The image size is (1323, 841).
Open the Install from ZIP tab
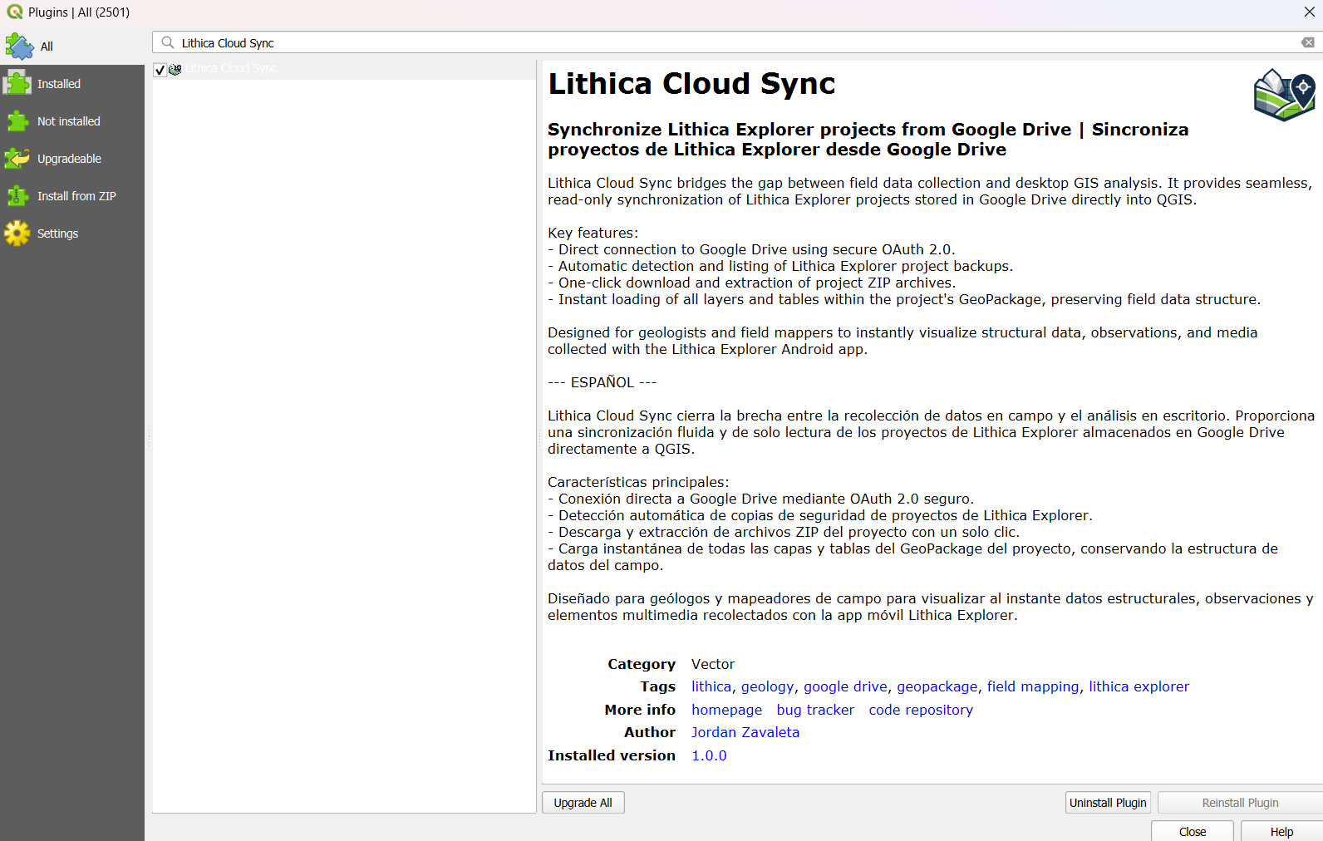click(72, 196)
